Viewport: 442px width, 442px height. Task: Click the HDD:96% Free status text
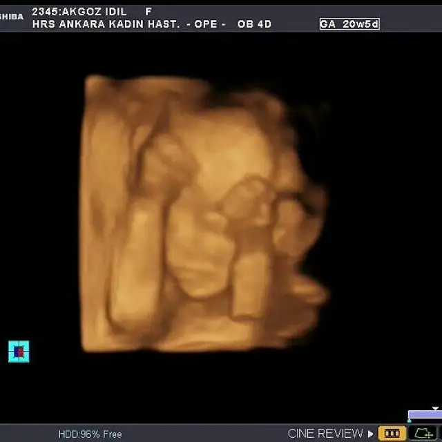point(90,434)
